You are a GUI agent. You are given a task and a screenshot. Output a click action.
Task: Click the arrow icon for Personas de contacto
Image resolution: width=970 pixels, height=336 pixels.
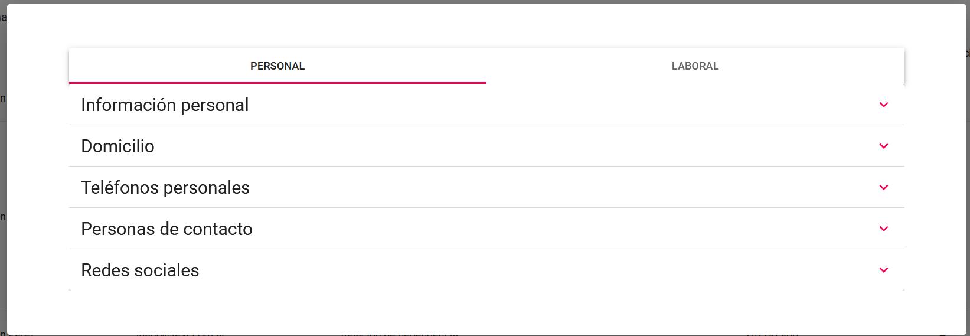pos(883,229)
